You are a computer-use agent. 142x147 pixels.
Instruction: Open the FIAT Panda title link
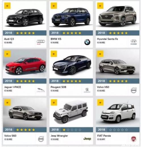coord(104,136)
